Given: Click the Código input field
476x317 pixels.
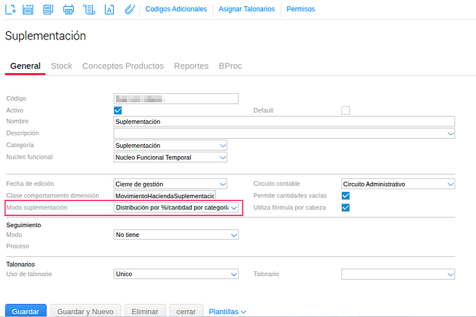Looking at the screenshot, I should (176, 99).
